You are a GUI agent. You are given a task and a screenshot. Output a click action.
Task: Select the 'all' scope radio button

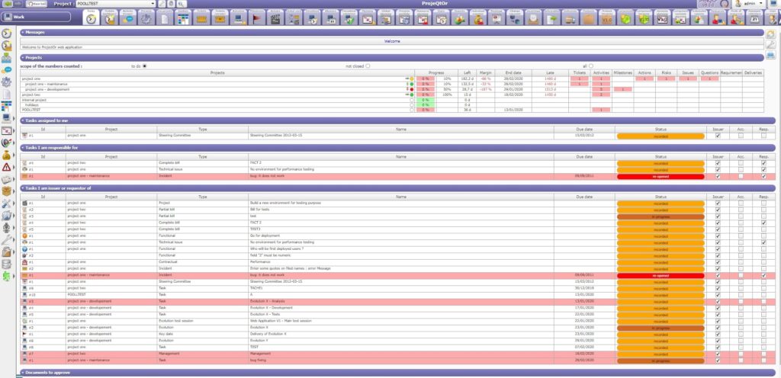[591, 66]
